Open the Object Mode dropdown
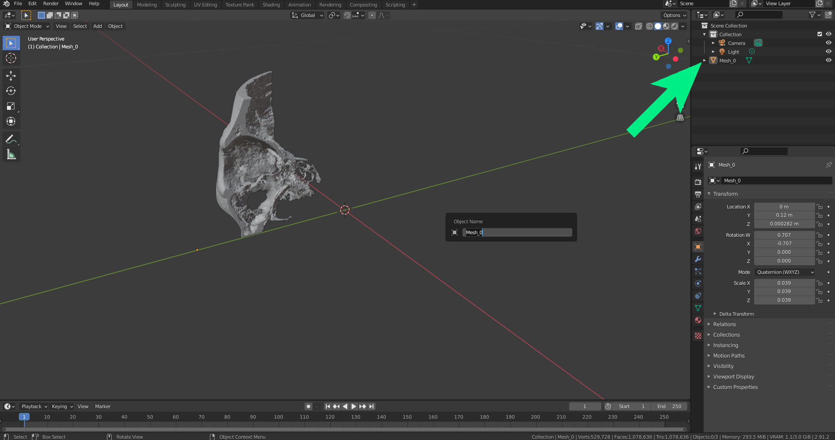The image size is (835, 440). 27,26
